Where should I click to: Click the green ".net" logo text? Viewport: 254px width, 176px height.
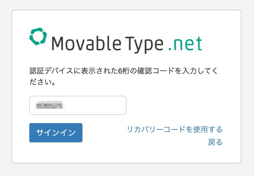[185, 44]
